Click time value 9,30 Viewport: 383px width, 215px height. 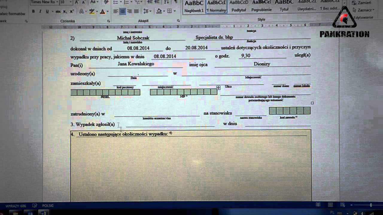click(x=246, y=56)
